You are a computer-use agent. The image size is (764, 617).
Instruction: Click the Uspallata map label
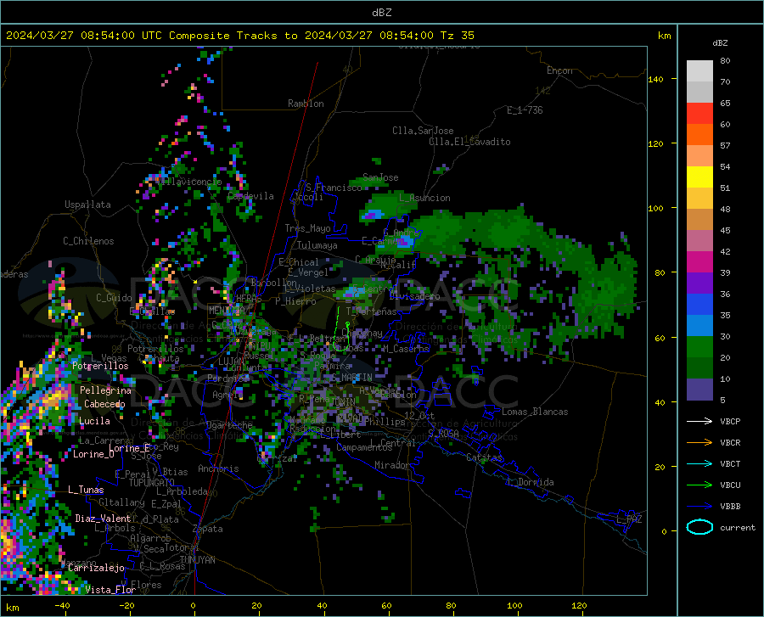coord(87,205)
